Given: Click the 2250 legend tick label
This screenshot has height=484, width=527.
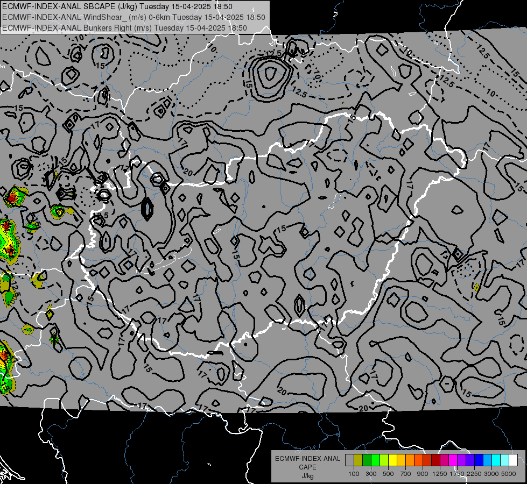Looking at the screenshot, I should (474, 474).
